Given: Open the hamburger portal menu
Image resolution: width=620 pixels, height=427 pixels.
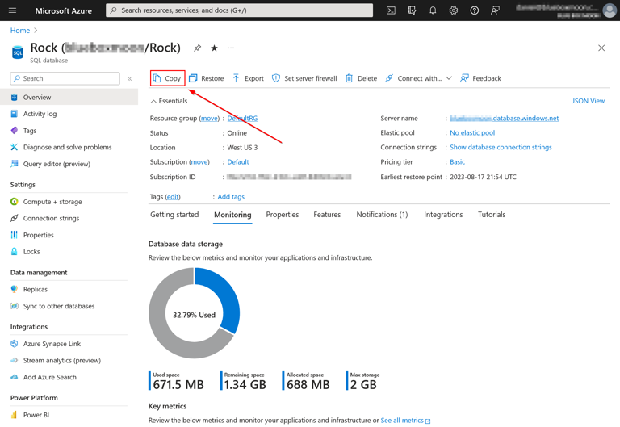Looking at the screenshot, I should pyautogui.click(x=12, y=10).
